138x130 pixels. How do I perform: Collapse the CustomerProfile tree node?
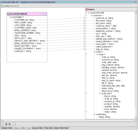pyautogui.click(x=89, y=13)
